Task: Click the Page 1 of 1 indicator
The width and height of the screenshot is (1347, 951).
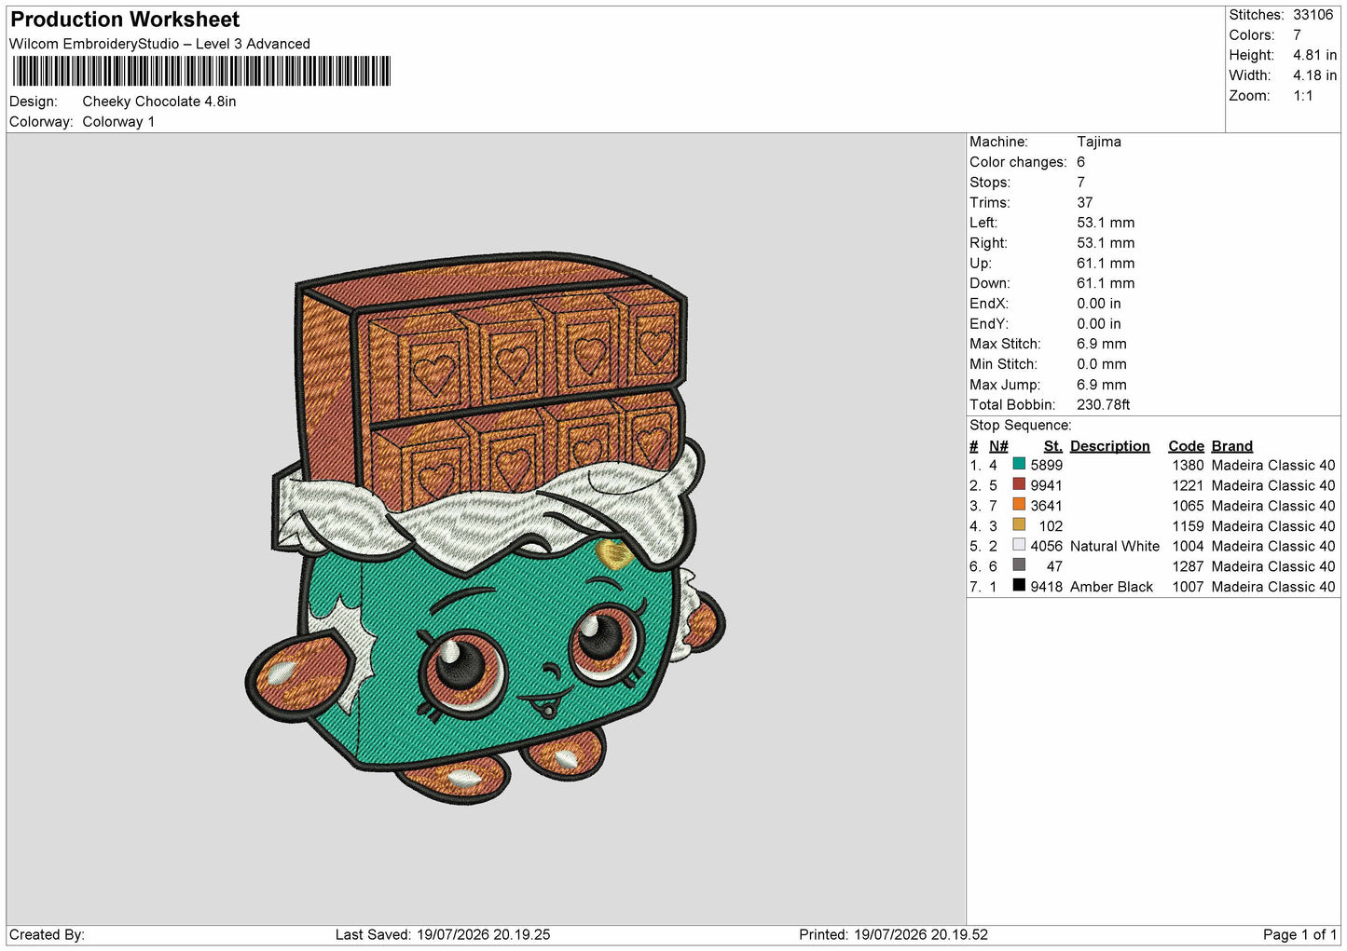Action: pyautogui.click(x=1299, y=934)
